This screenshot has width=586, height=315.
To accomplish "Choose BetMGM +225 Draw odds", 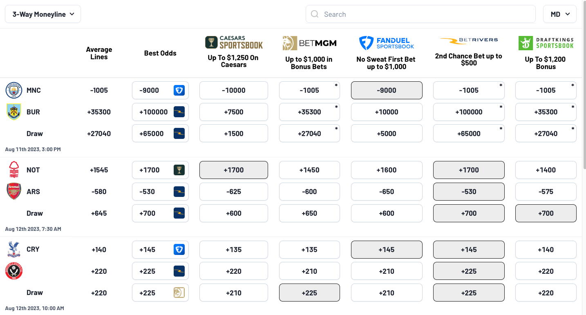I will pyautogui.click(x=309, y=293).
